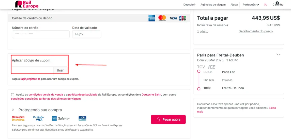
Task: Apply the coupon with the Usar button
Action: [x=60, y=70]
